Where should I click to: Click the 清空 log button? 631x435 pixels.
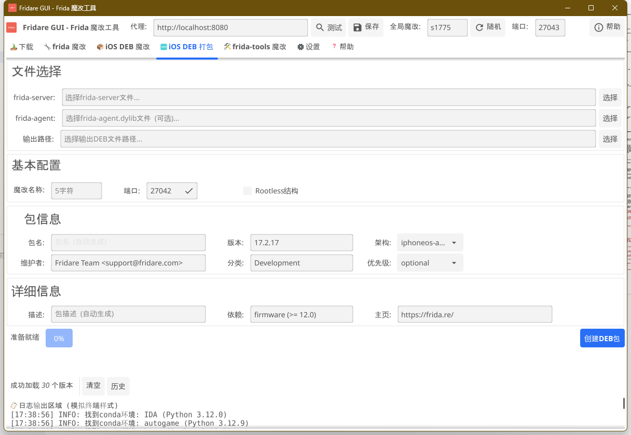tap(93, 386)
